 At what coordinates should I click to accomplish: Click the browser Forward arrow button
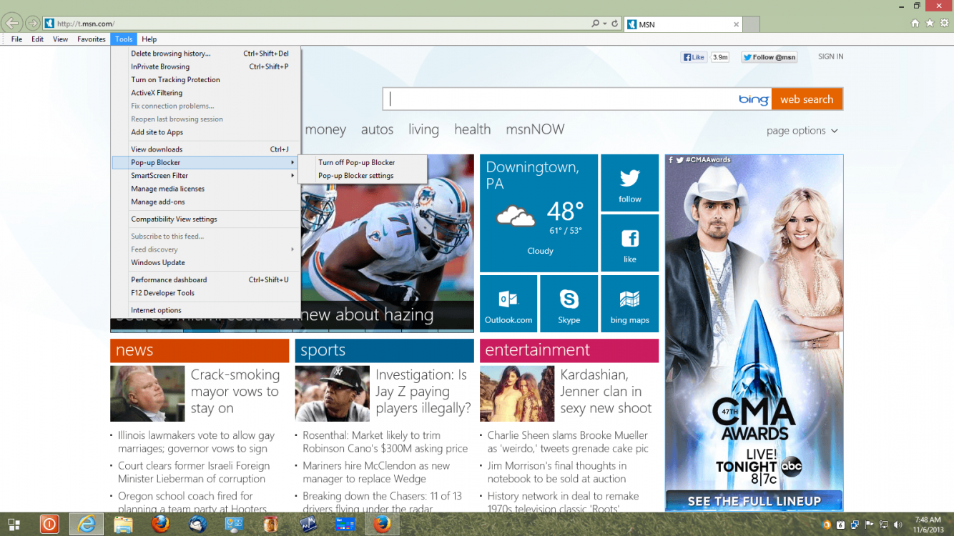click(x=32, y=24)
